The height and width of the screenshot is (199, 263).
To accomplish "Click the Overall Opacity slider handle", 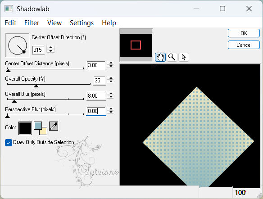I will tap(36, 86).
